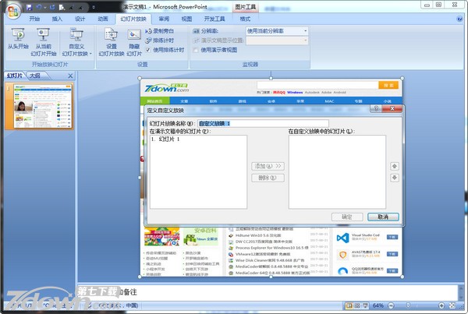Click Hide Slide (隐藏幻灯片) icon
This screenshot has height=314, width=468.
134,42
